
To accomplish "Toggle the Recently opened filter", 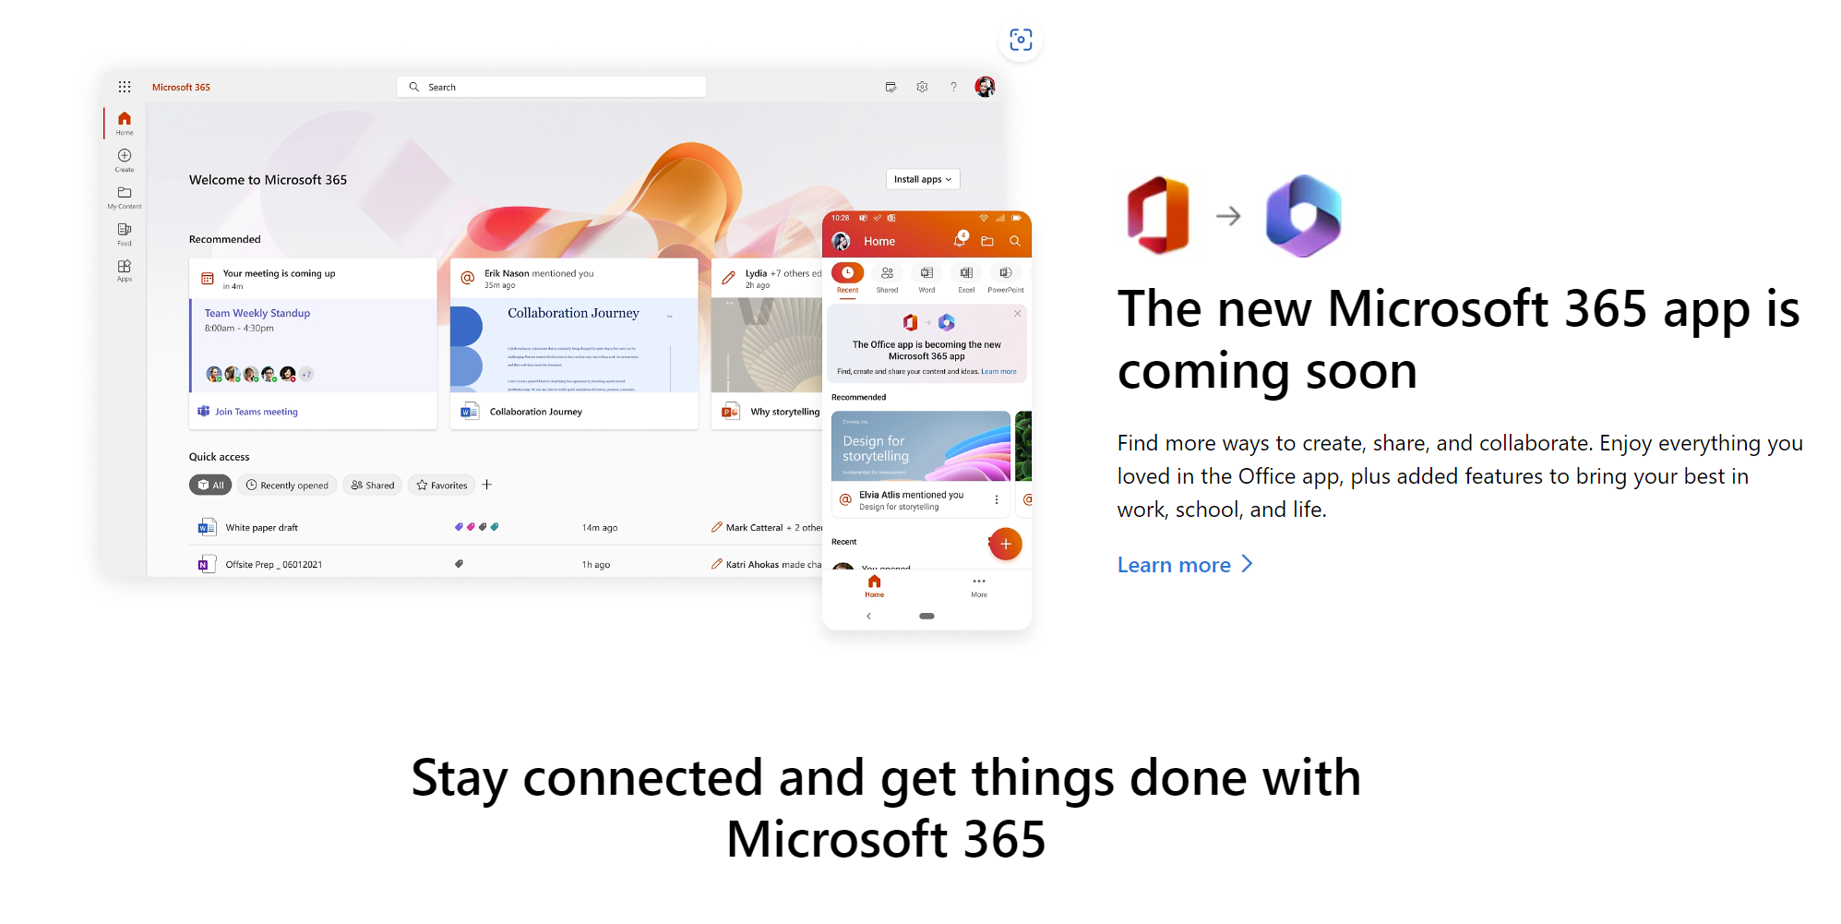I will [287, 485].
